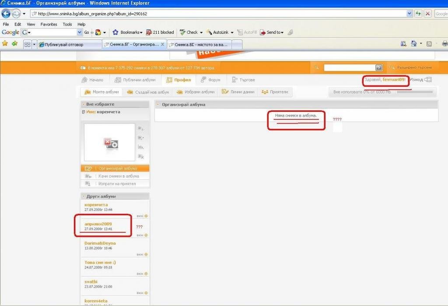Screen dimensions: 448x306
Task: Click the AutoFill toolbar button
Action: tap(247, 32)
